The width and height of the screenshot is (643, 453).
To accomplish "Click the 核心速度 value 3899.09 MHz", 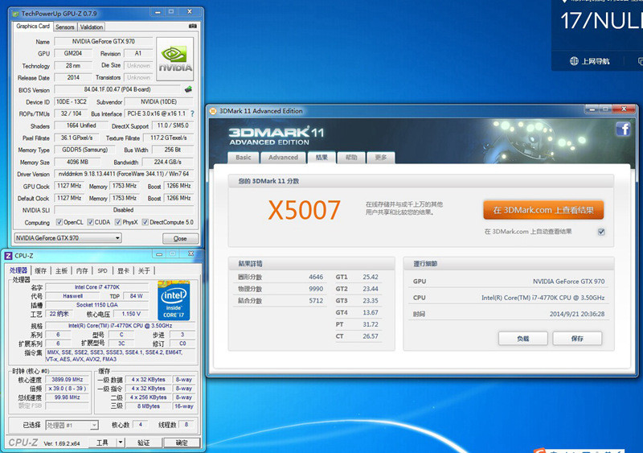I will pyautogui.click(x=68, y=380).
